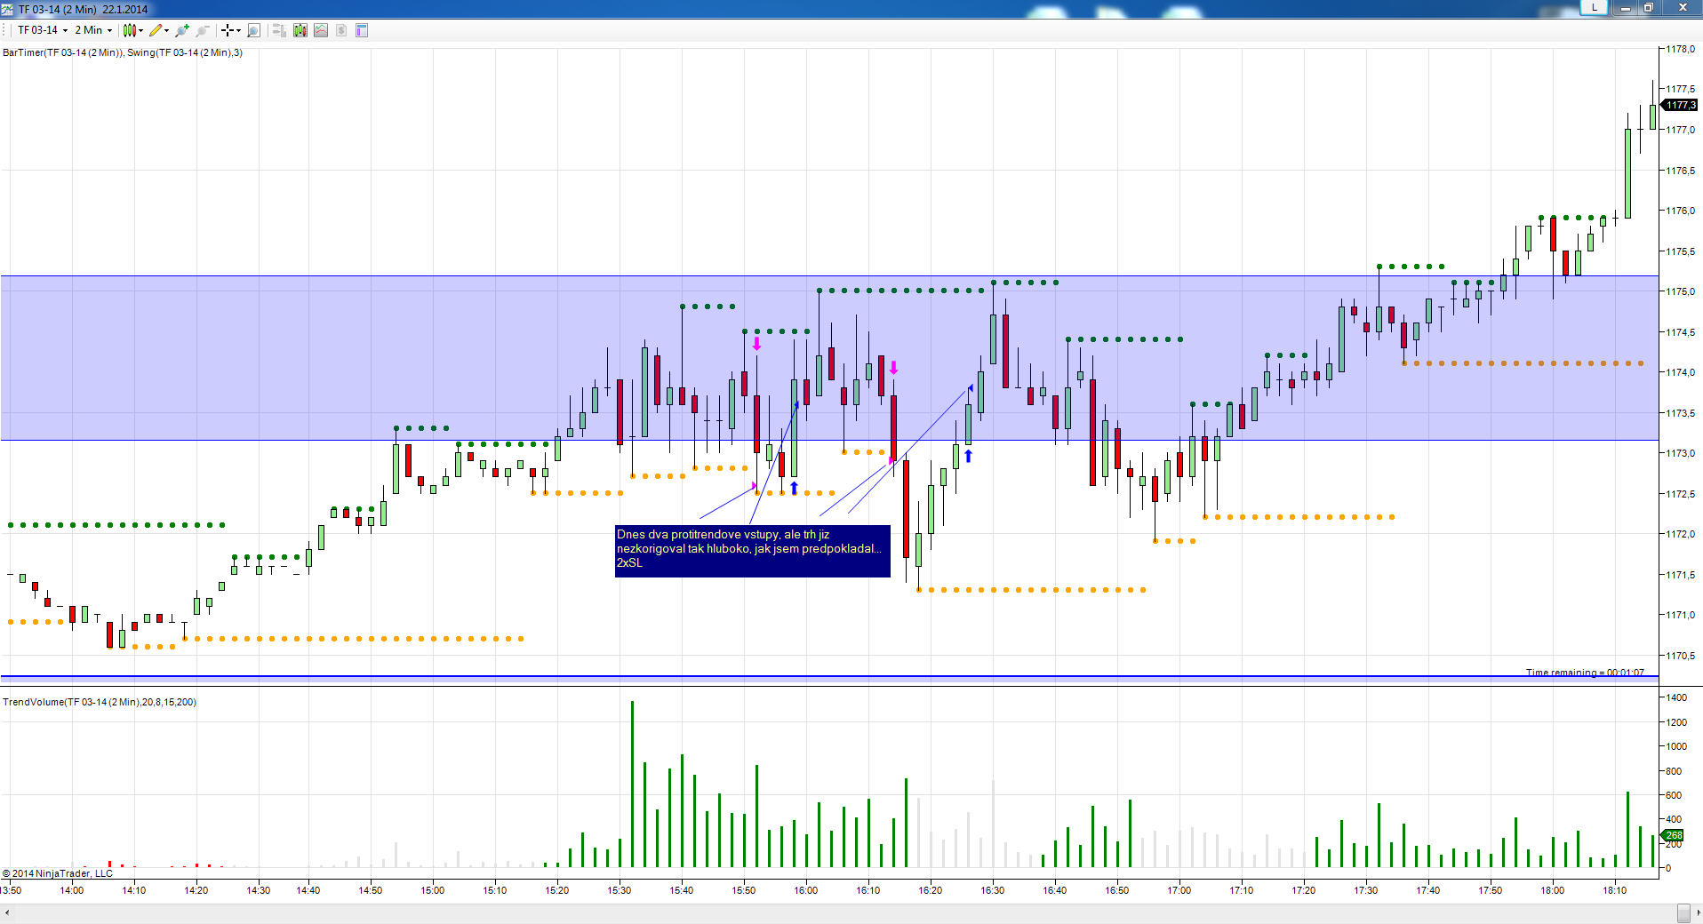Click the scrollbar left arrow
The height and width of the screenshot is (924, 1703).
(8, 913)
